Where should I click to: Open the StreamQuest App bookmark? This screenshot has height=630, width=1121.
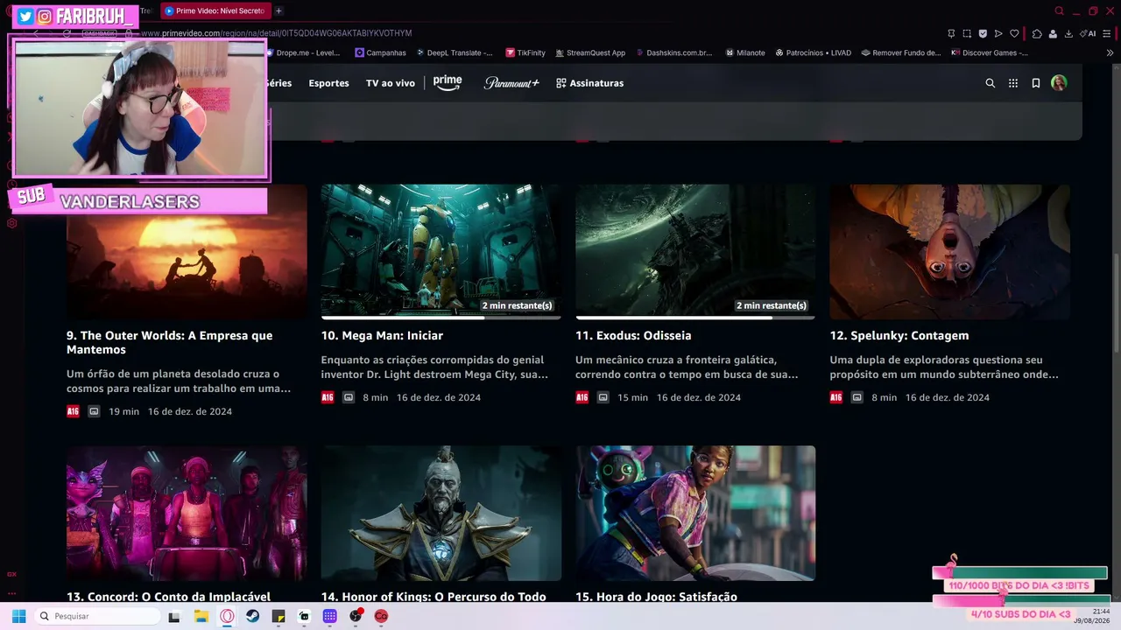tap(589, 52)
